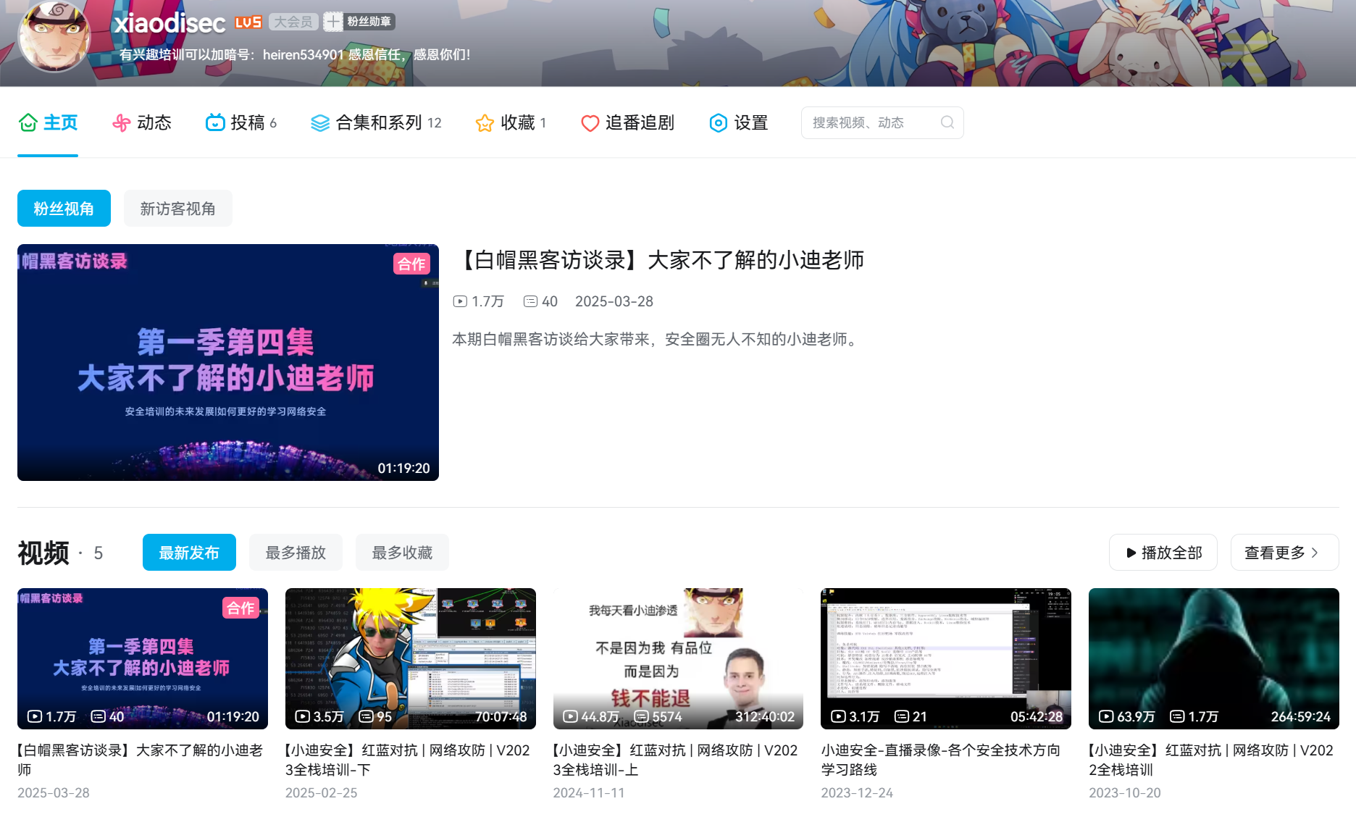Click the LV5 level badge
Viewport: 1356px width, 817px height.
coord(248,22)
